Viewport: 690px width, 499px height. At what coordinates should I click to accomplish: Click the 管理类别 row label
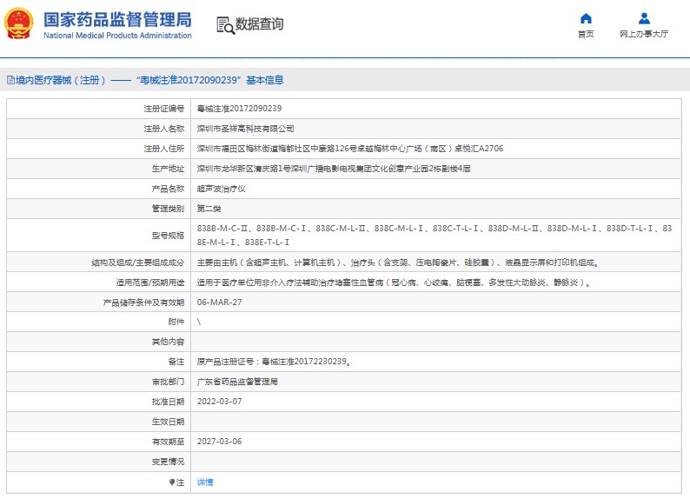pyautogui.click(x=168, y=209)
